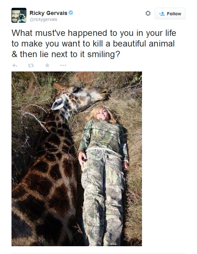Screen dimensions: 197x254
Task: Click the cat shown in the profile avatar
Action: coord(23,17)
